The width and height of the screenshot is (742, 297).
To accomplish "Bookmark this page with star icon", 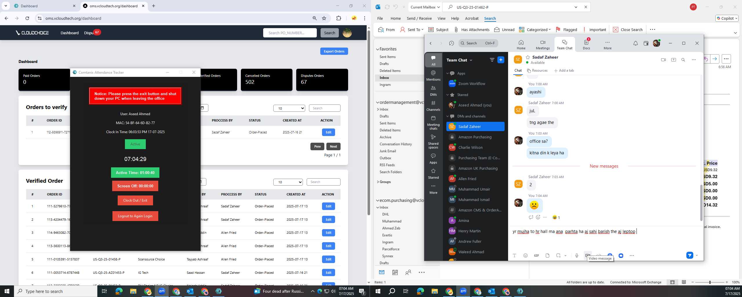I will click(324, 18).
